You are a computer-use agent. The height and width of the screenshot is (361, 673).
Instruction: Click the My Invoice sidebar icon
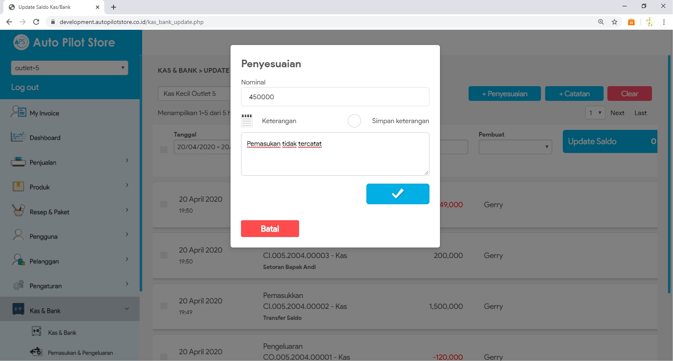tap(19, 113)
